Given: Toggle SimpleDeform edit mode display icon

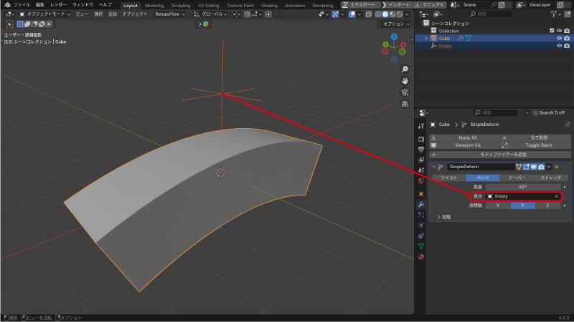Looking at the screenshot, I should pos(526,166).
